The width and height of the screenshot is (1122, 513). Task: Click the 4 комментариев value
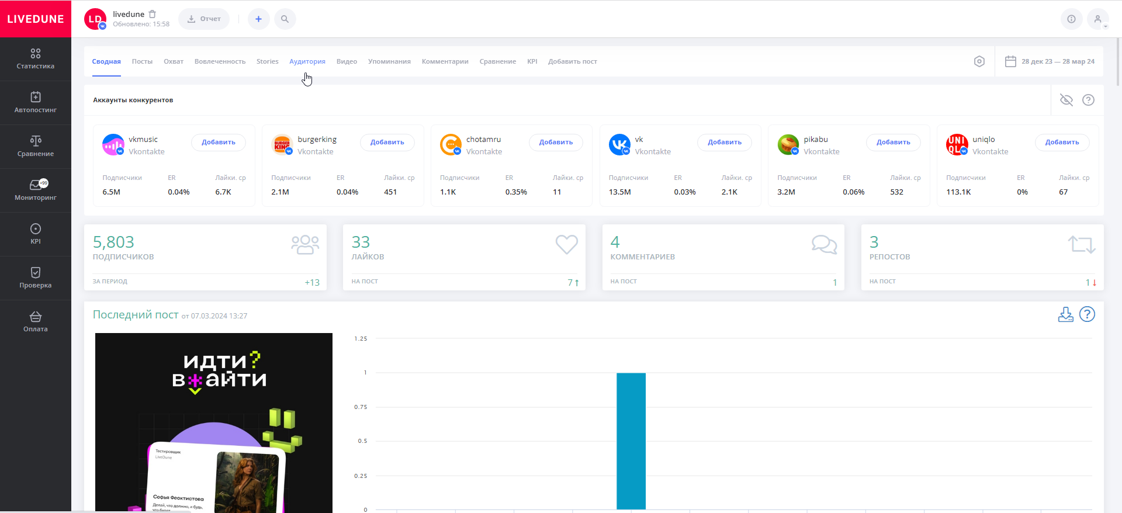point(615,242)
